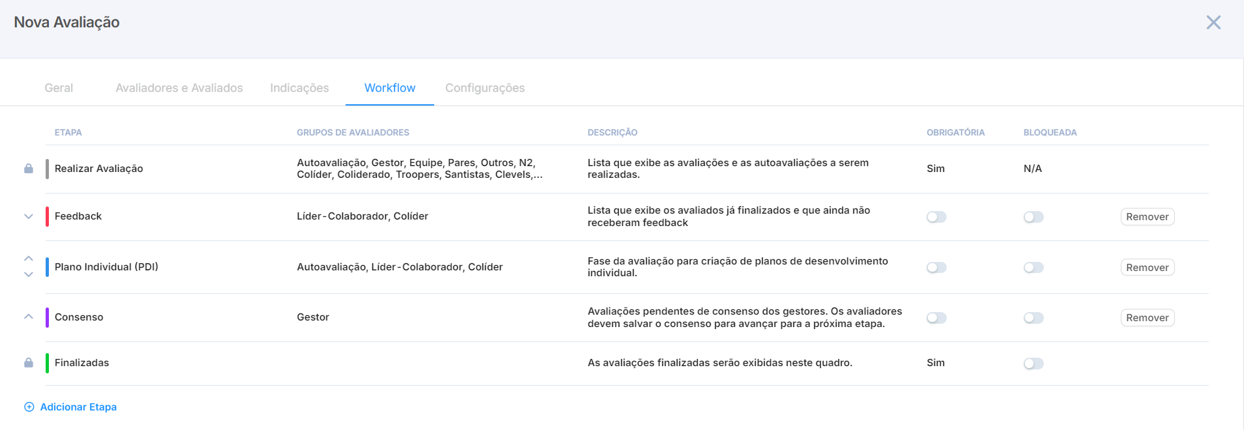This screenshot has height=430, width=1244.
Task: Remove the Feedback step
Action: (x=1147, y=217)
